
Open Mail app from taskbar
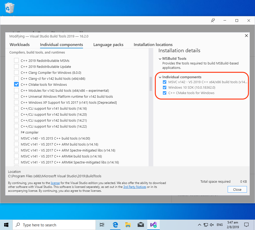click(141, 225)
